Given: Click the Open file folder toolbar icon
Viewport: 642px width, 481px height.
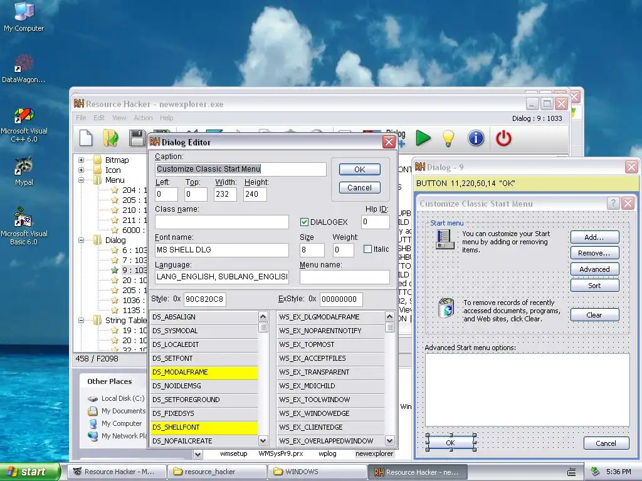Looking at the screenshot, I should [110, 138].
